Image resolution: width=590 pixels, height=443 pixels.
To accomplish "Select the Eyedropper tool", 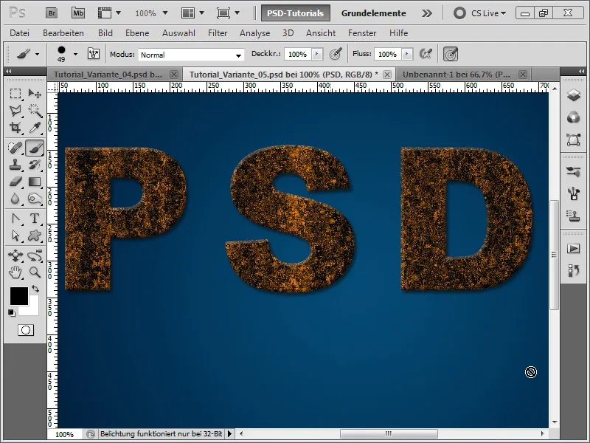I will (x=35, y=127).
